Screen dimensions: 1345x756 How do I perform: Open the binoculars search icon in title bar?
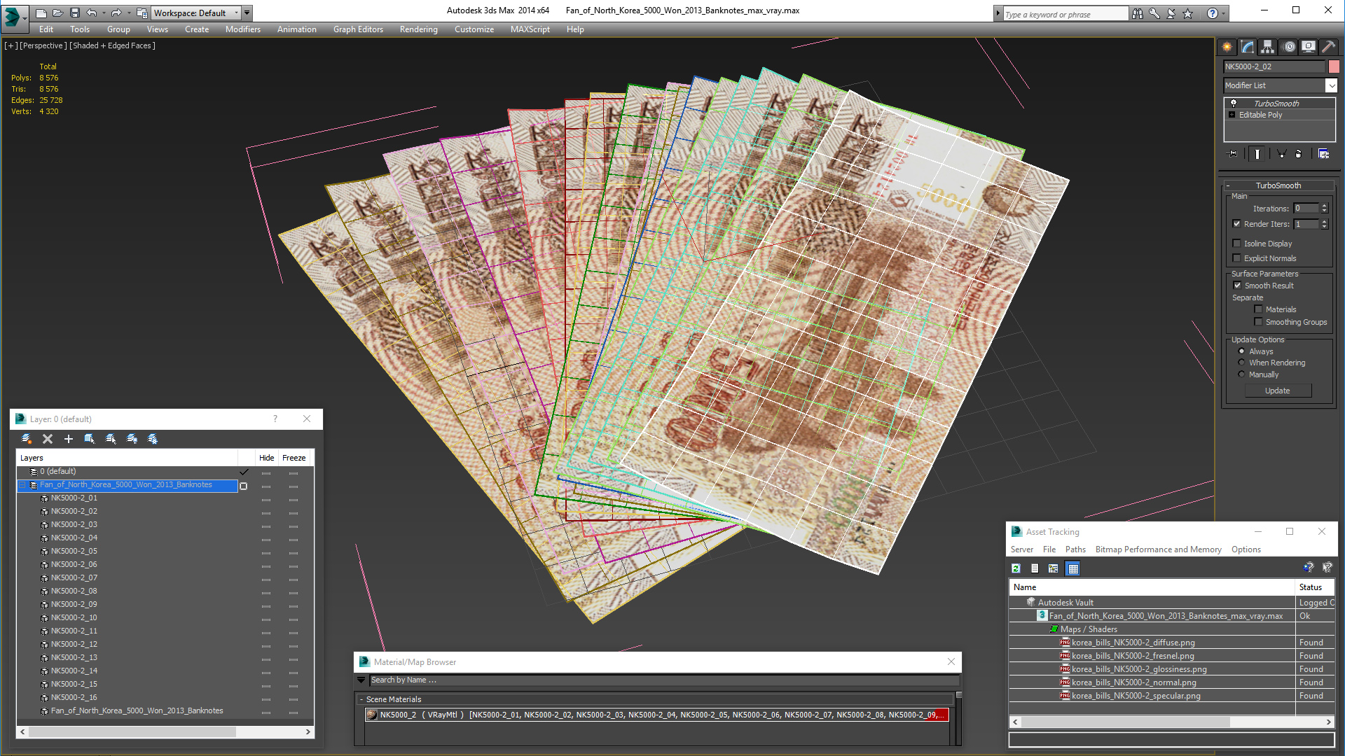pos(1138,13)
